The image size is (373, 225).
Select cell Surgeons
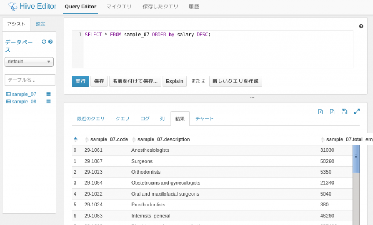[142, 161]
